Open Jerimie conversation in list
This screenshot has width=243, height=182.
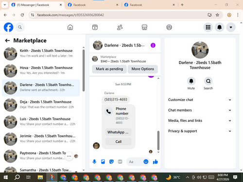pos(41,139)
